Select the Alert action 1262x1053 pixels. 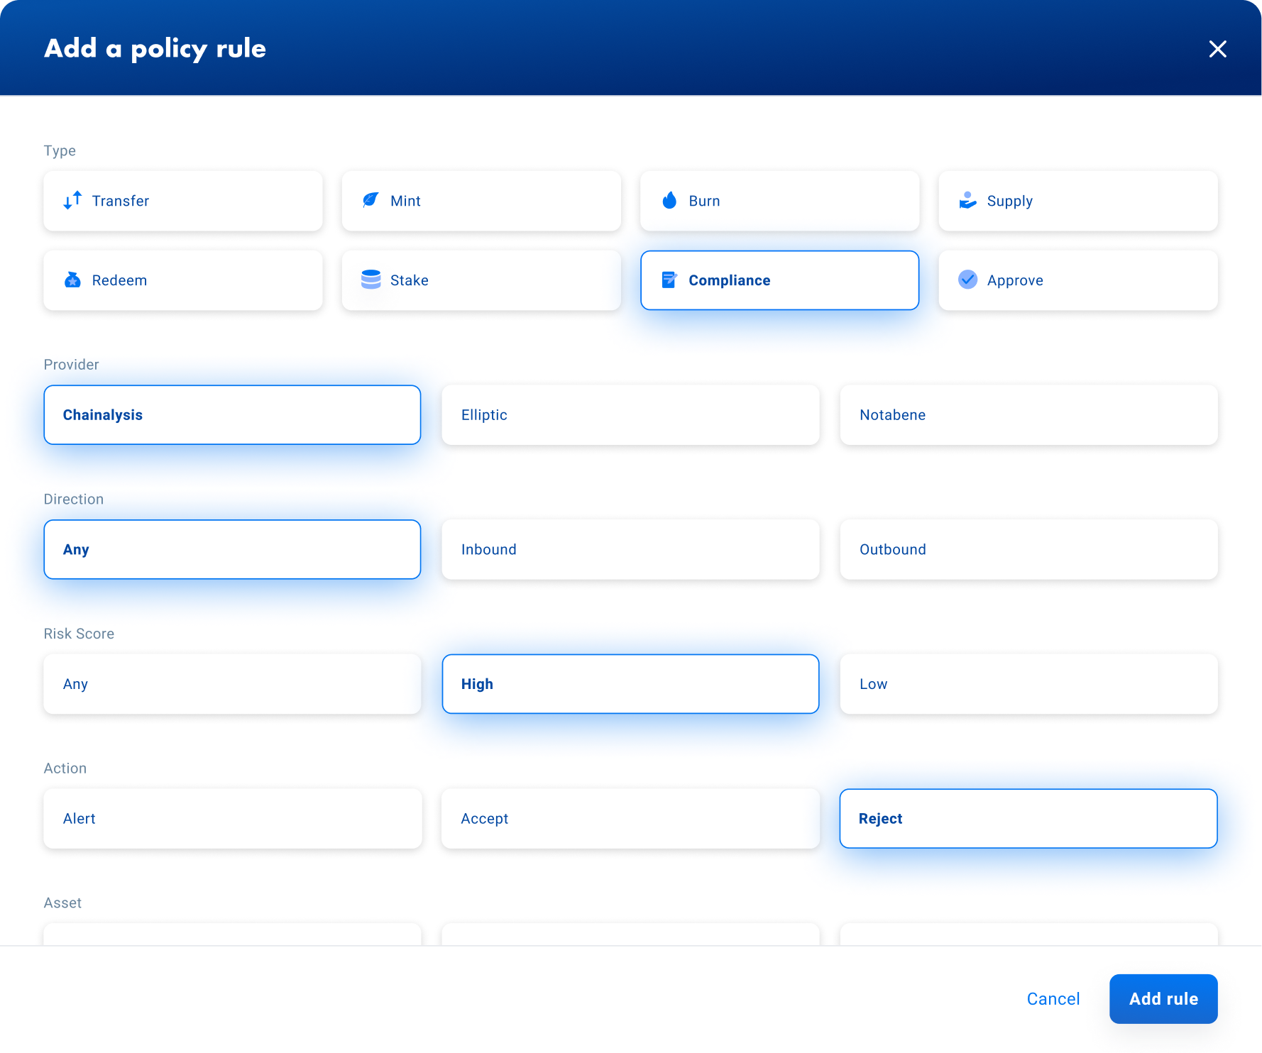coord(232,818)
